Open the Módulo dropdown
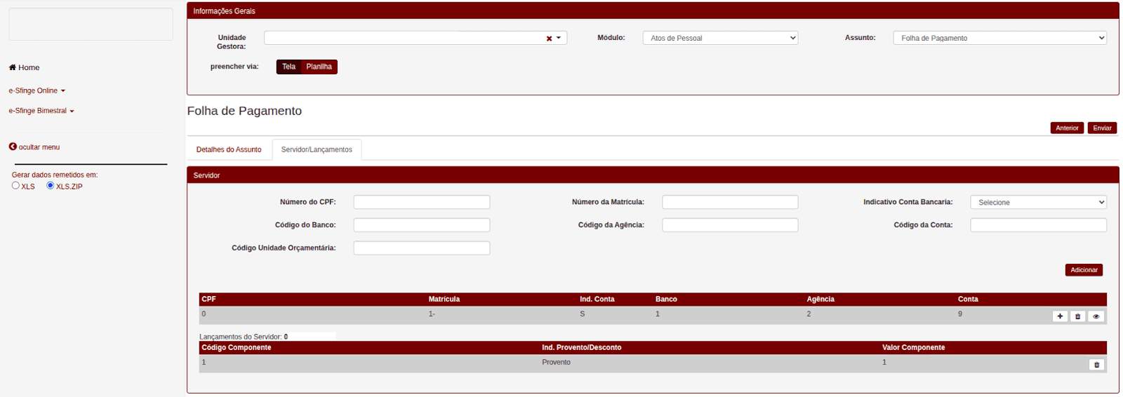 (720, 38)
